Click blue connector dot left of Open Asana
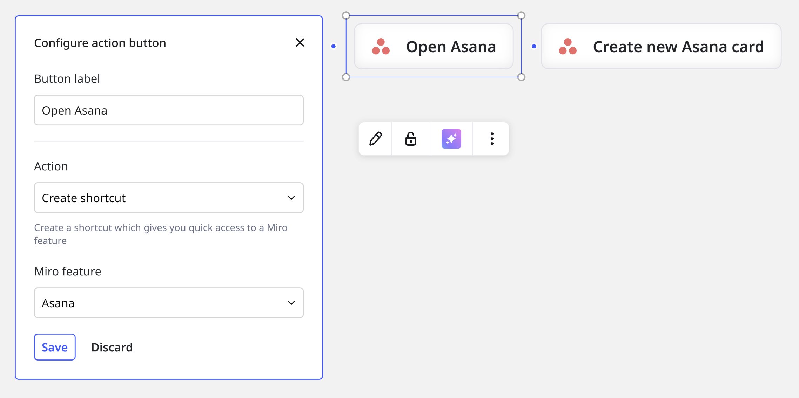Image resolution: width=799 pixels, height=398 pixels. (334, 46)
